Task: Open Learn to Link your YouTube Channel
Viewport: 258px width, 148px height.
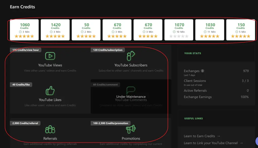Action: point(211,143)
